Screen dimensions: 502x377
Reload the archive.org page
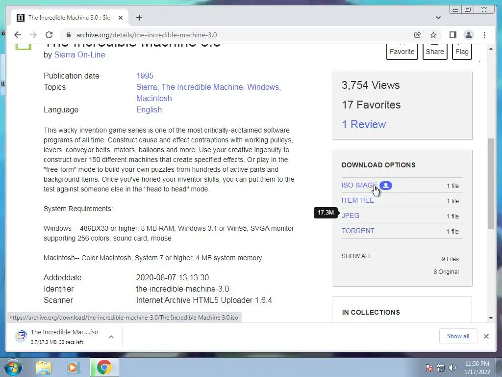tap(49, 35)
